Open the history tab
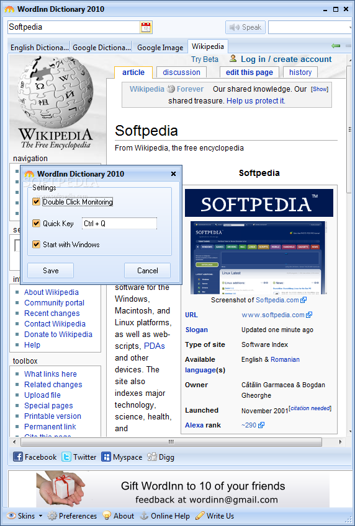 pos(300,72)
